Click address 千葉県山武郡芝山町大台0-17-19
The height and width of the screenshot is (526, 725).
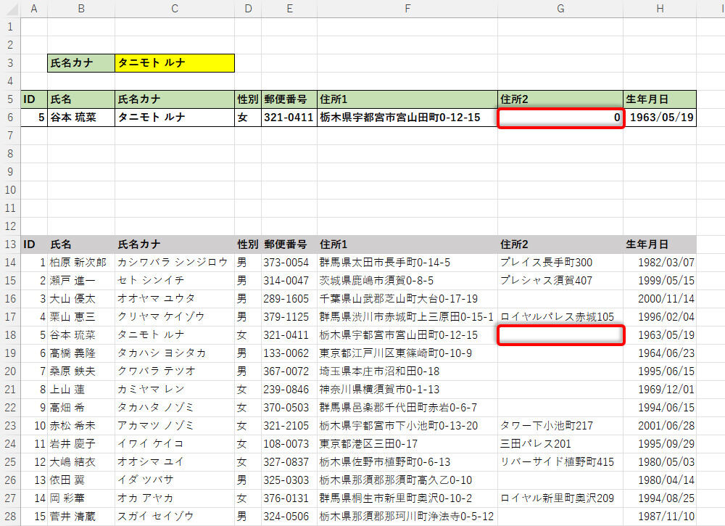pyautogui.click(x=407, y=299)
